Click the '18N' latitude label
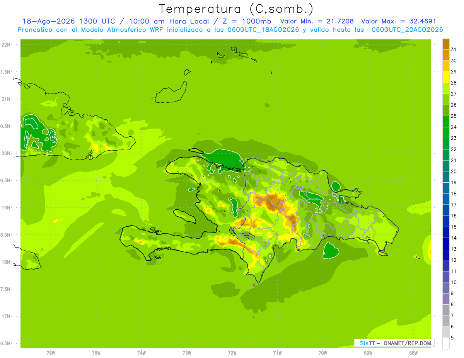Screen dimensions: 464x358 coord(6,262)
